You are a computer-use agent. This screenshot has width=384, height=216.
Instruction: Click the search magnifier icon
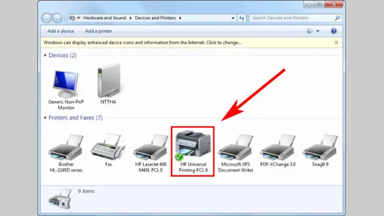(x=337, y=18)
